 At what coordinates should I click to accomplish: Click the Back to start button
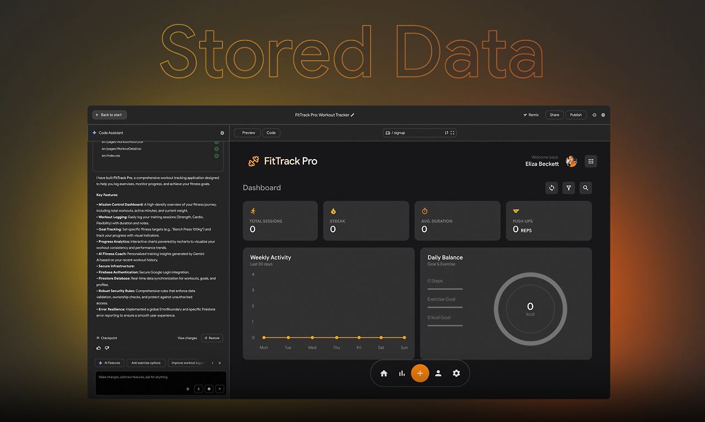pyautogui.click(x=110, y=115)
